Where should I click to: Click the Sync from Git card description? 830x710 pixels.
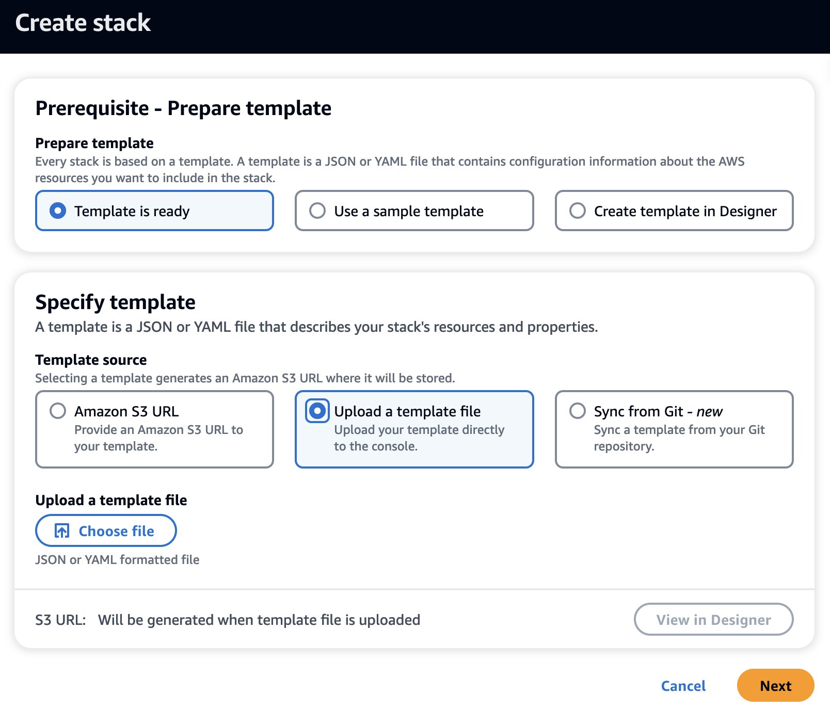point(679,438)
